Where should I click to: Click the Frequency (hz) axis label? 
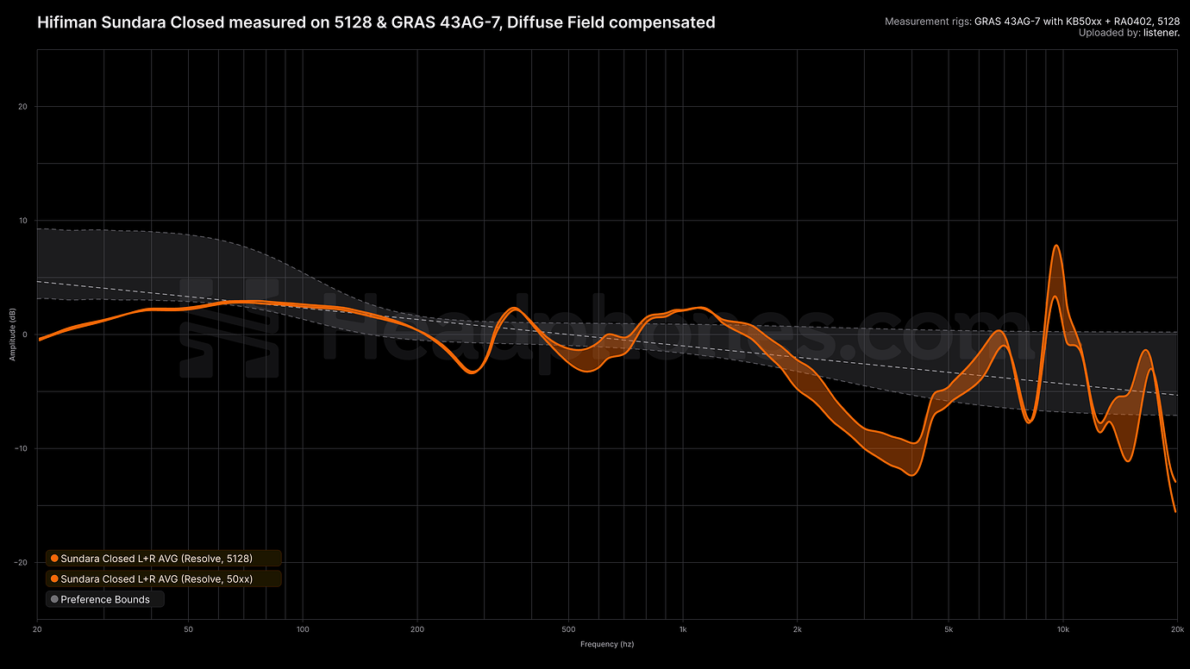607,644
